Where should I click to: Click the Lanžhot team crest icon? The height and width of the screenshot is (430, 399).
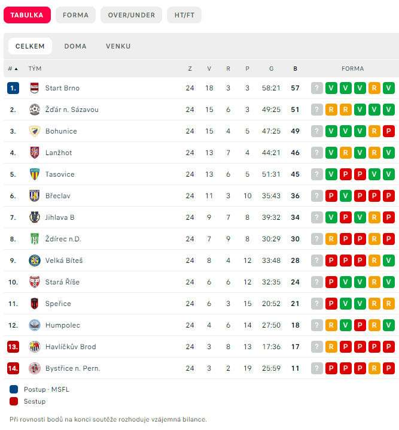tap(35, 153)
